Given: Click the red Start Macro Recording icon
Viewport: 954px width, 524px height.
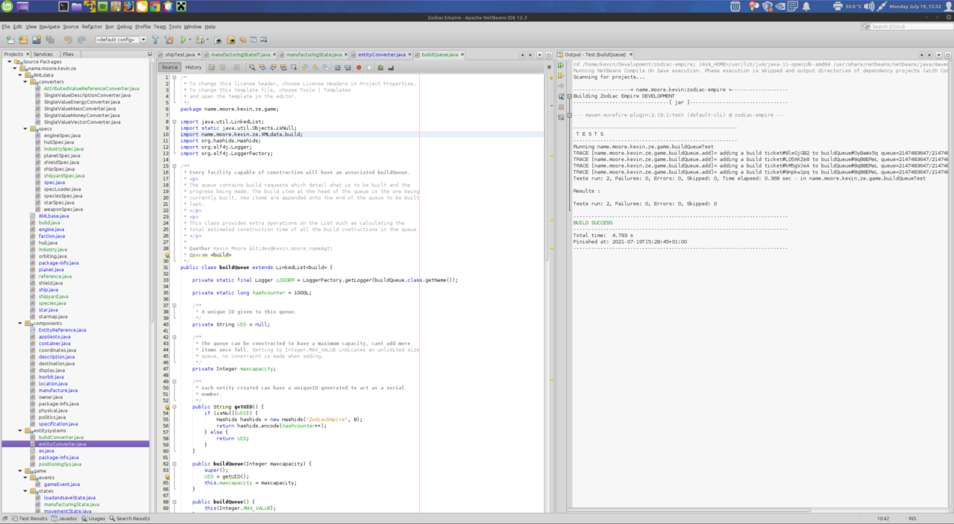Looking at the screenshot, I should pos(358,67).
